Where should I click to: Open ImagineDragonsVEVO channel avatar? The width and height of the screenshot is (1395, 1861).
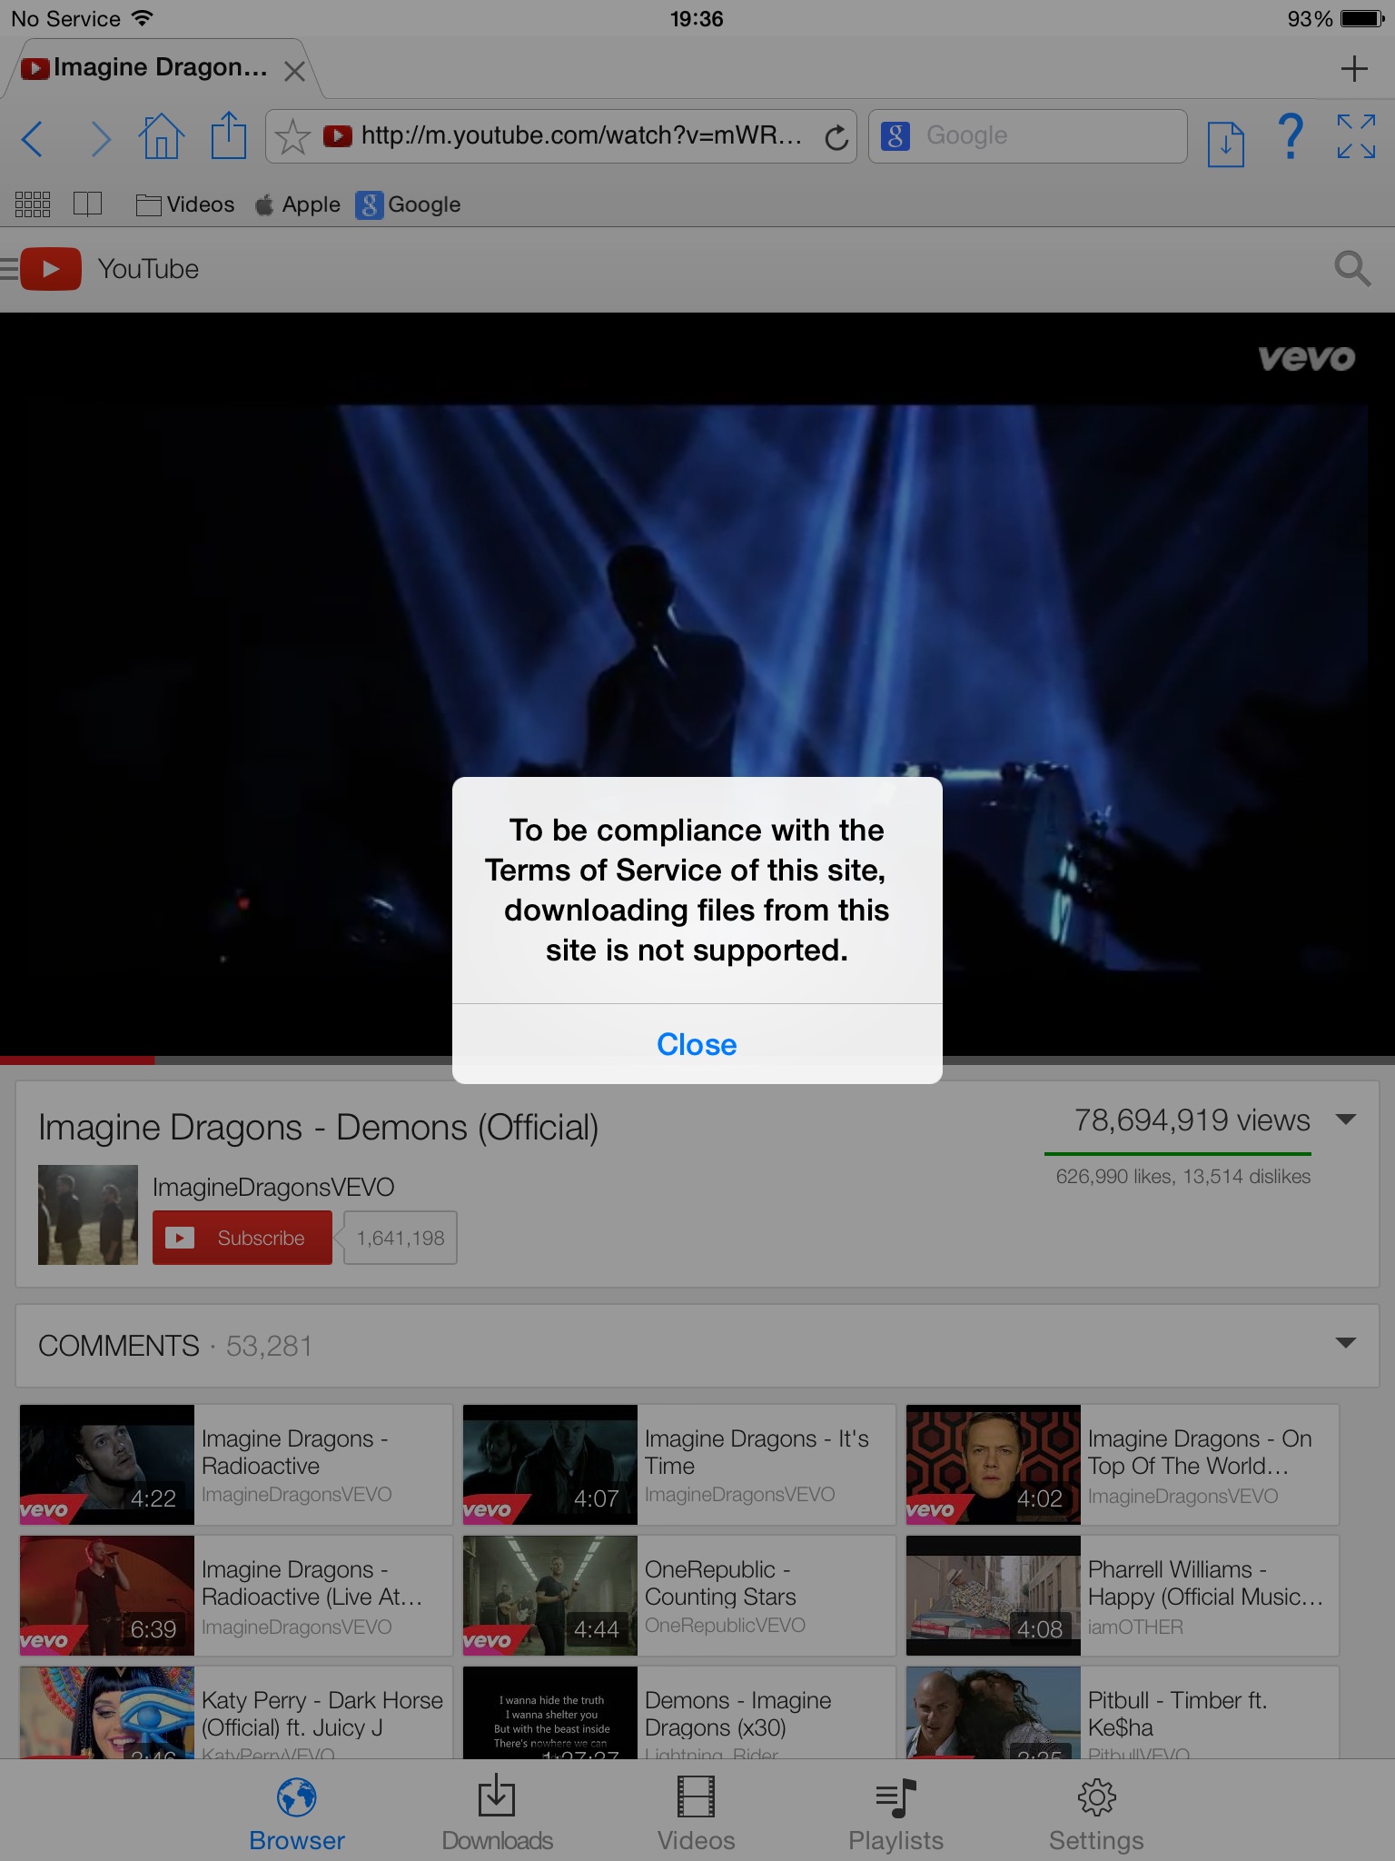coord(88,1215)
